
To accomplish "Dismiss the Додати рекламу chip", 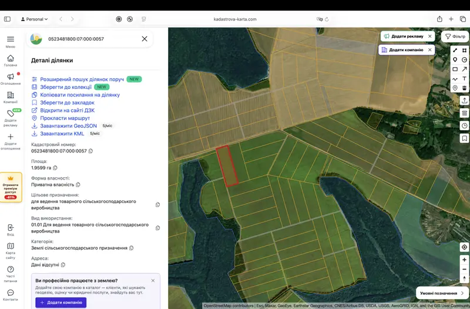I will [x=430, y=36].
